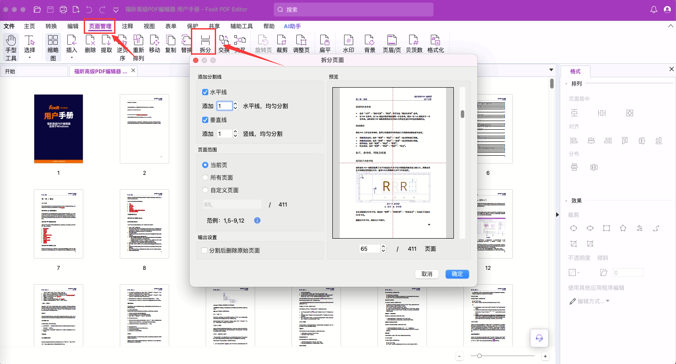Screen dimensions: 676x364
Task: Select the 所有页面 radio button
Action: coord(205,177)
